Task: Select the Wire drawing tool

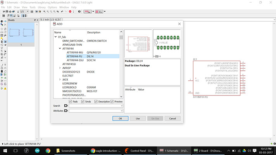Action: (2, 65)
